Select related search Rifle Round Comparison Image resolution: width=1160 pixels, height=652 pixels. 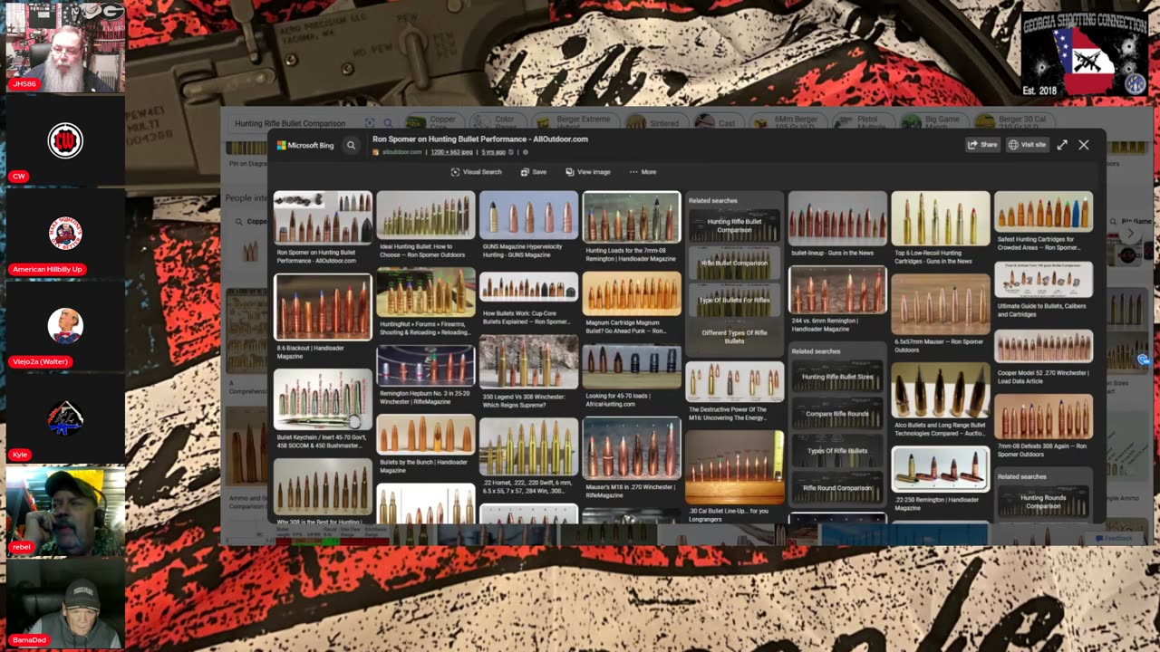point(837,487)
